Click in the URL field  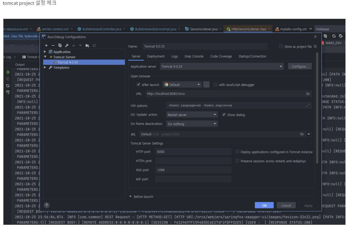(228, 94)
